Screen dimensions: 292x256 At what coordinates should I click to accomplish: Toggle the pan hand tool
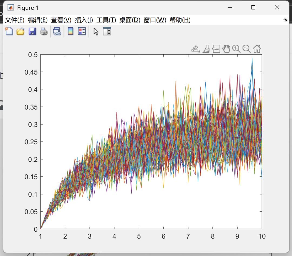[x=226, y=49]
